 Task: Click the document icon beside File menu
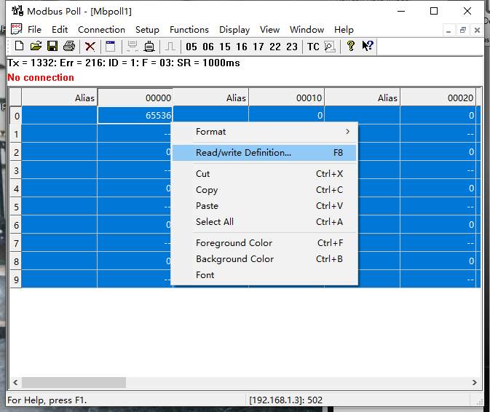coord(16,29)
